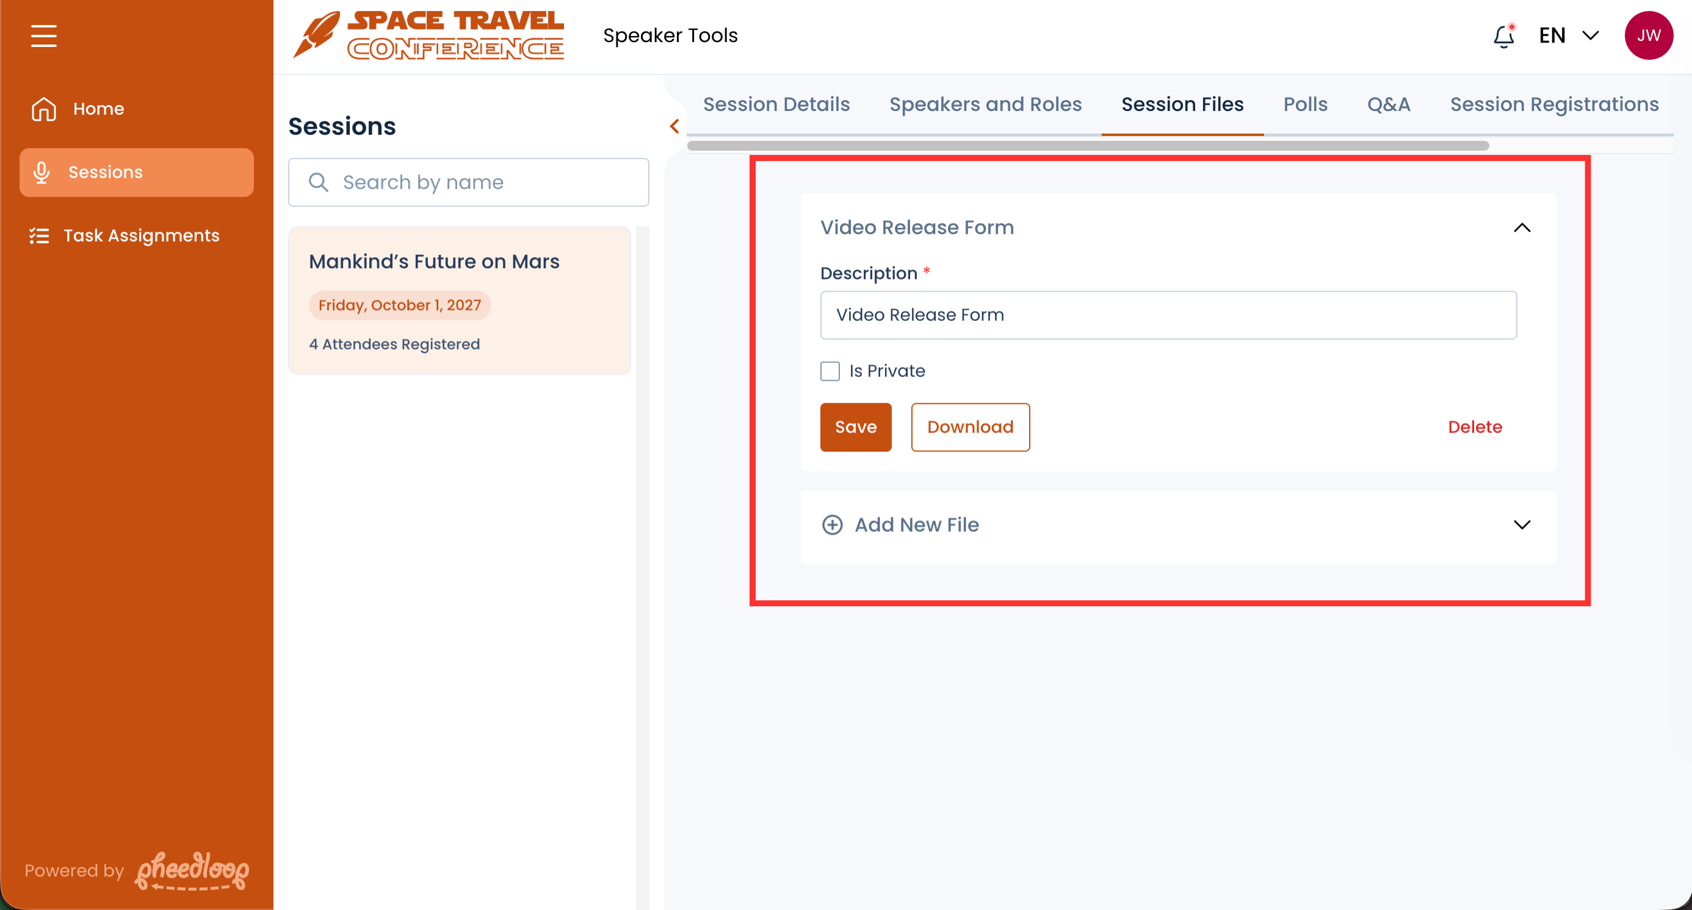Toggle the Is Private checkbox
Screen dimensions: 1692x910
pyautogui.click(x=830, y=371)
